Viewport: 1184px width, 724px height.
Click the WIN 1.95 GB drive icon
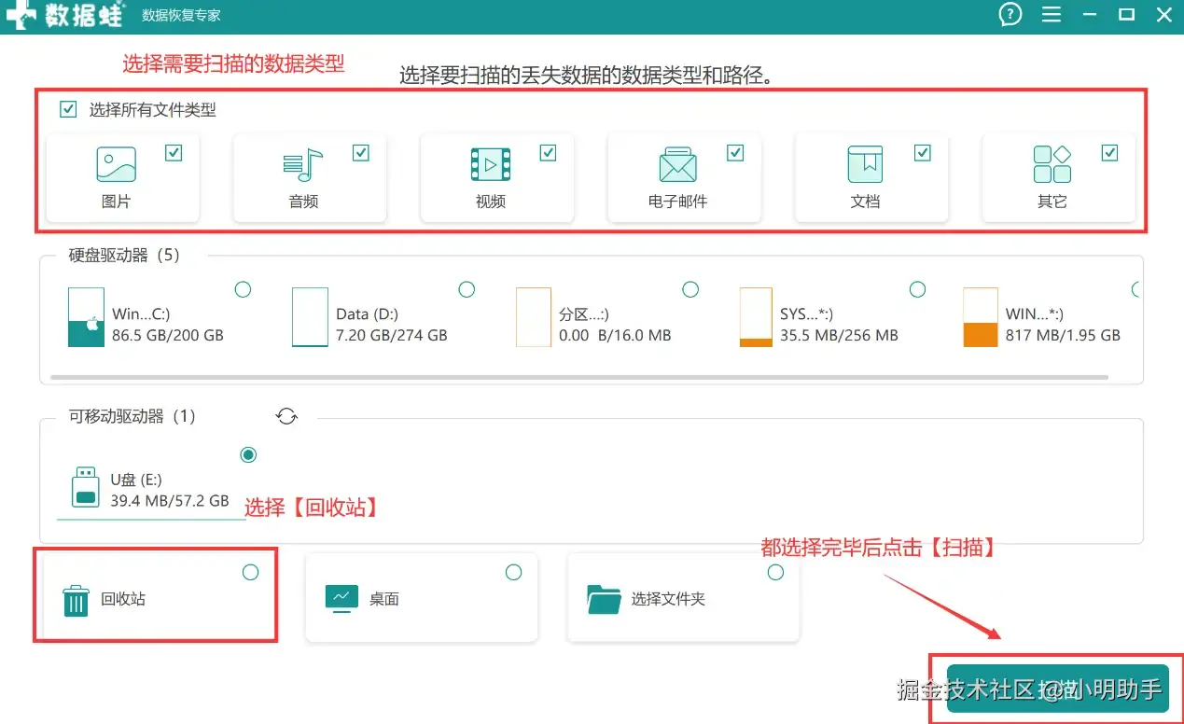click(981, 317)
